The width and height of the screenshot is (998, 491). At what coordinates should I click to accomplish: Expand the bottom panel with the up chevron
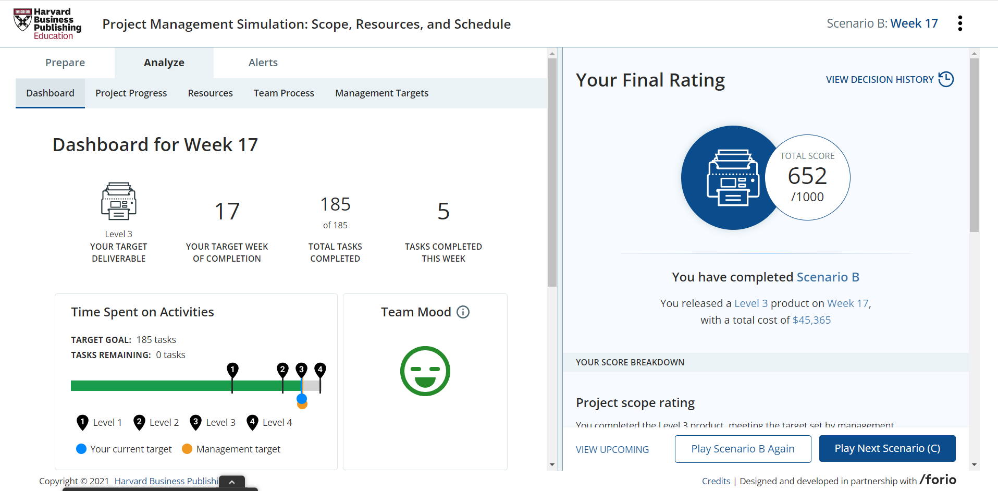pos(232,482)
